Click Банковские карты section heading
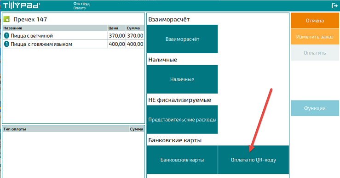Viewport: 340px width, 178px height. click(175, 140)
